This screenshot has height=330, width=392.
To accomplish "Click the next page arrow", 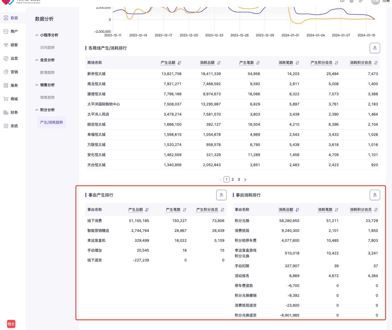I will [x=245, y=179].
